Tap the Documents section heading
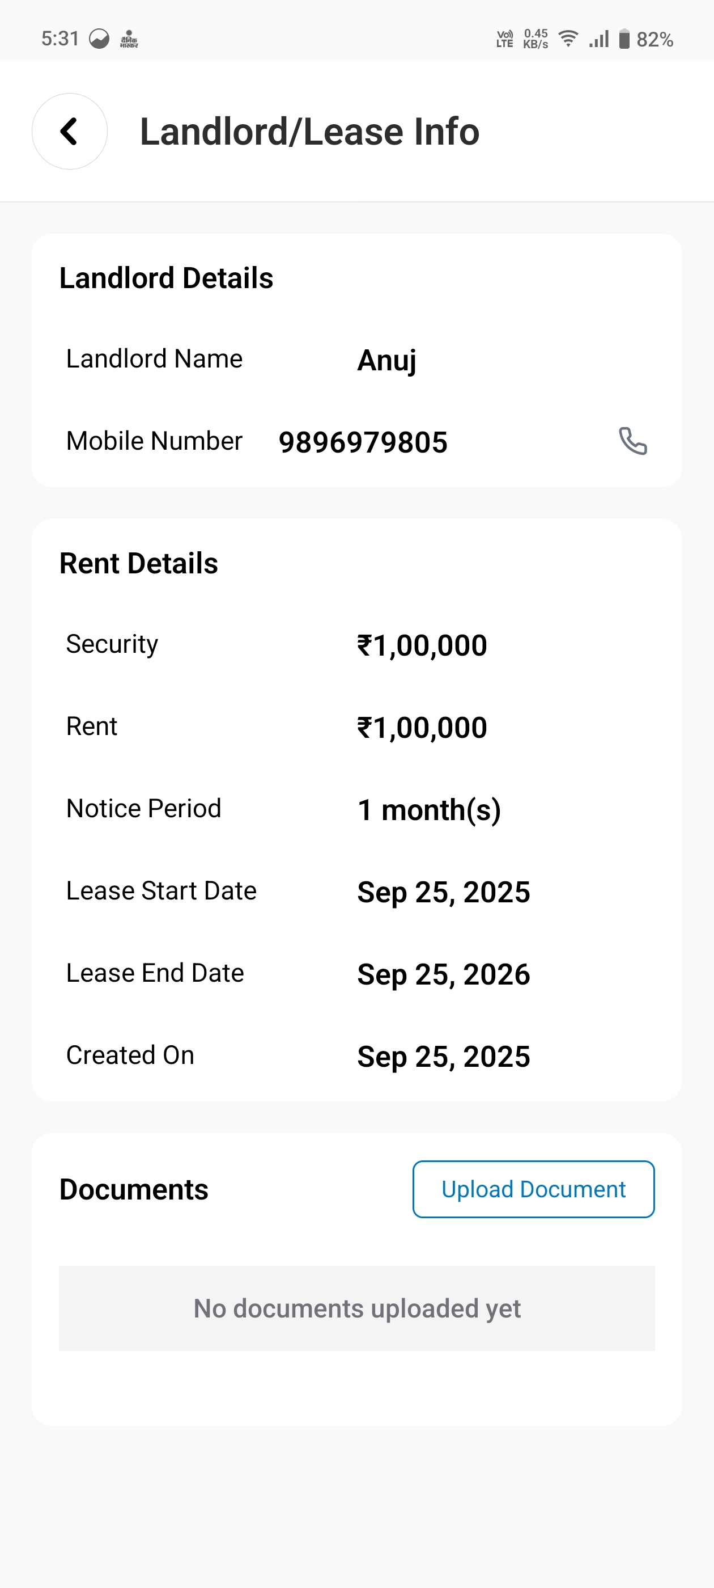Viewport: 714px width, 1588px height. pos(134,1189)
